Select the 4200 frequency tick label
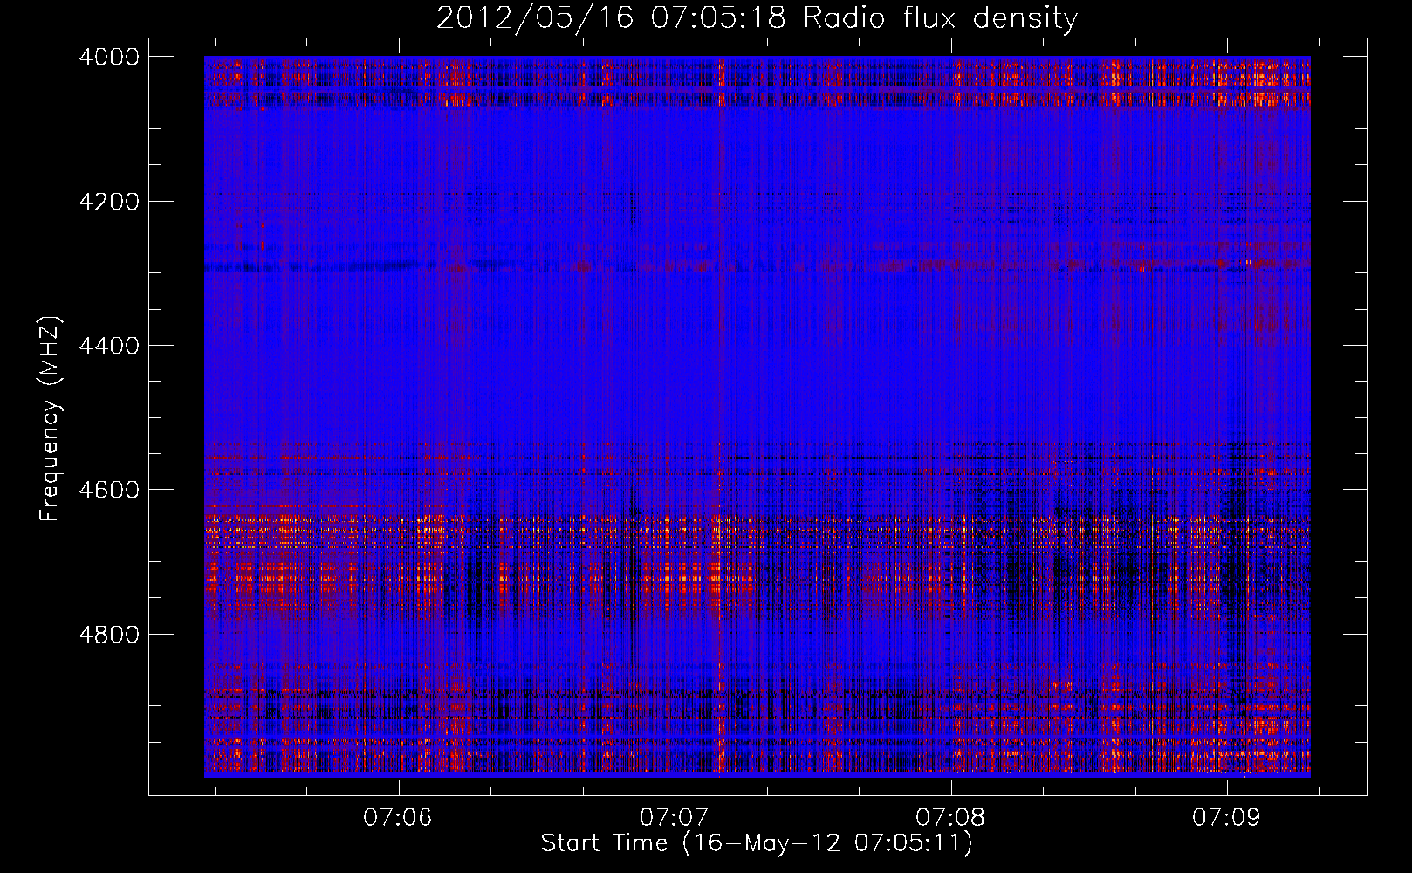The width and height of the screenshot is (1412, 873). pyautogui.click(x=109, y=202)
